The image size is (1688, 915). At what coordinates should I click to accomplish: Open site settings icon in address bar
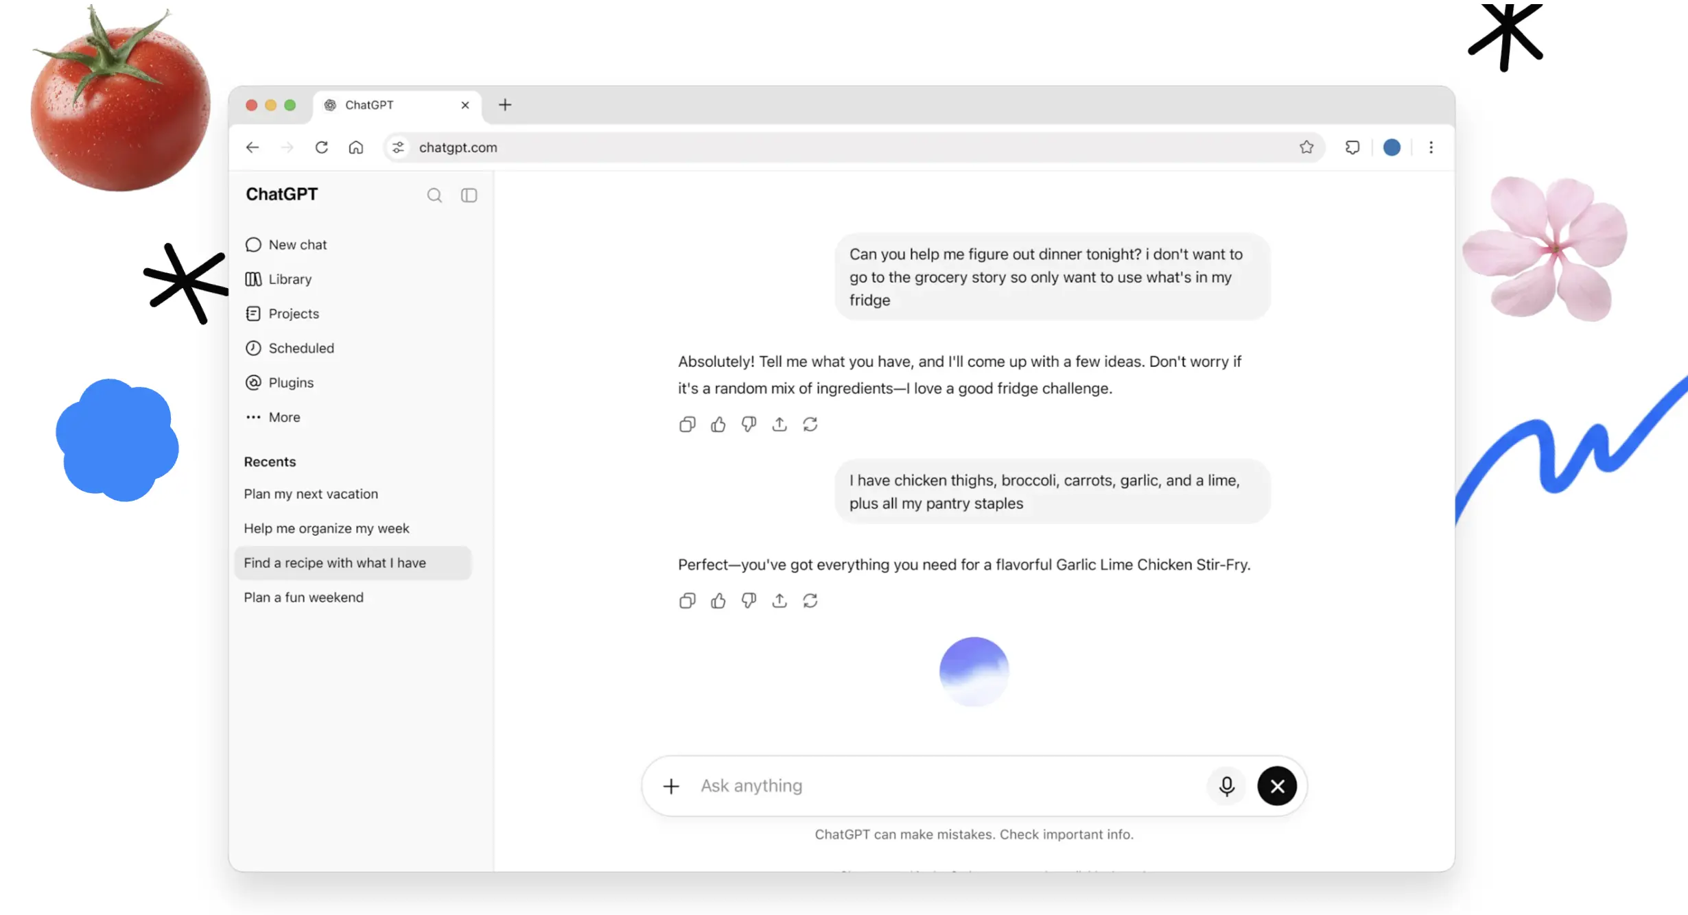click(398, 147)
